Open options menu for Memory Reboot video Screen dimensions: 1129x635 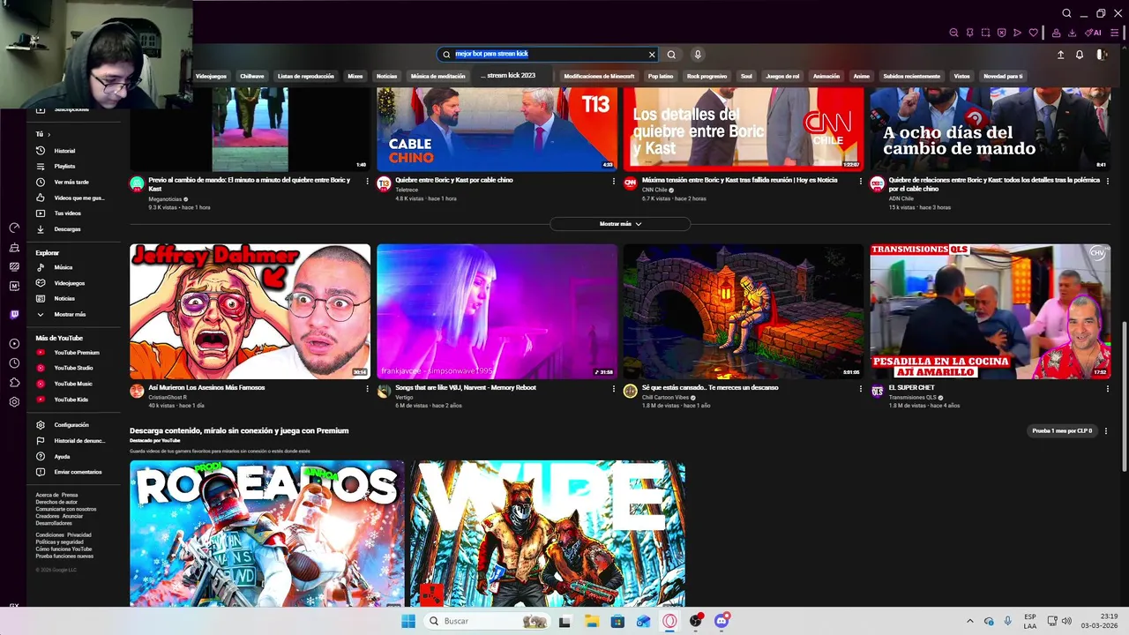[x=614, y=388]
